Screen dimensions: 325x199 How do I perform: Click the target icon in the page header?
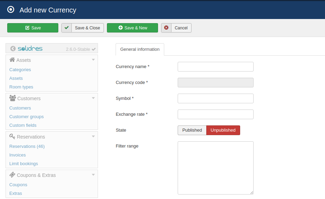(x=11, y=10)
